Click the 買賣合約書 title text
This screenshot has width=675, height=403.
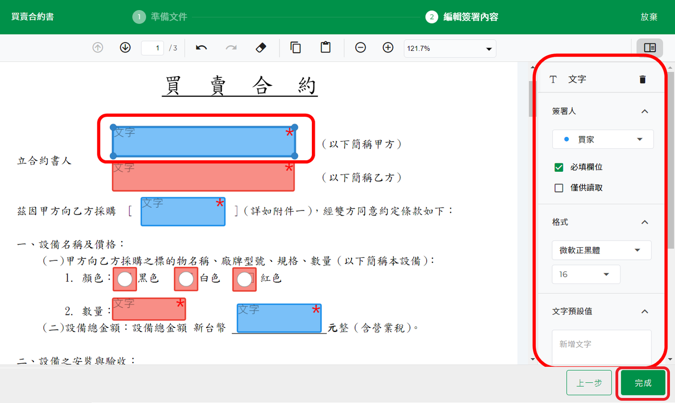[32, 17]
